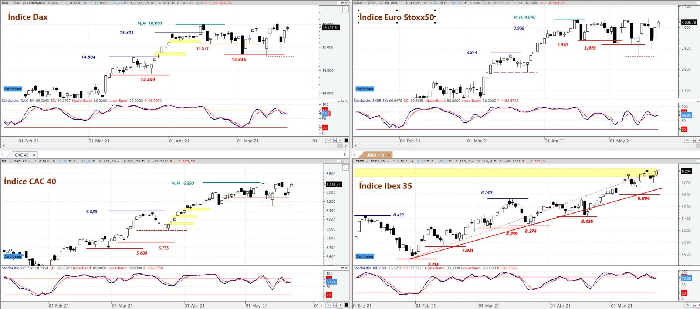Click purple H icon below CAC 40 chart
This screenshot has height=309, width=700.
click(x=335, y=305)
